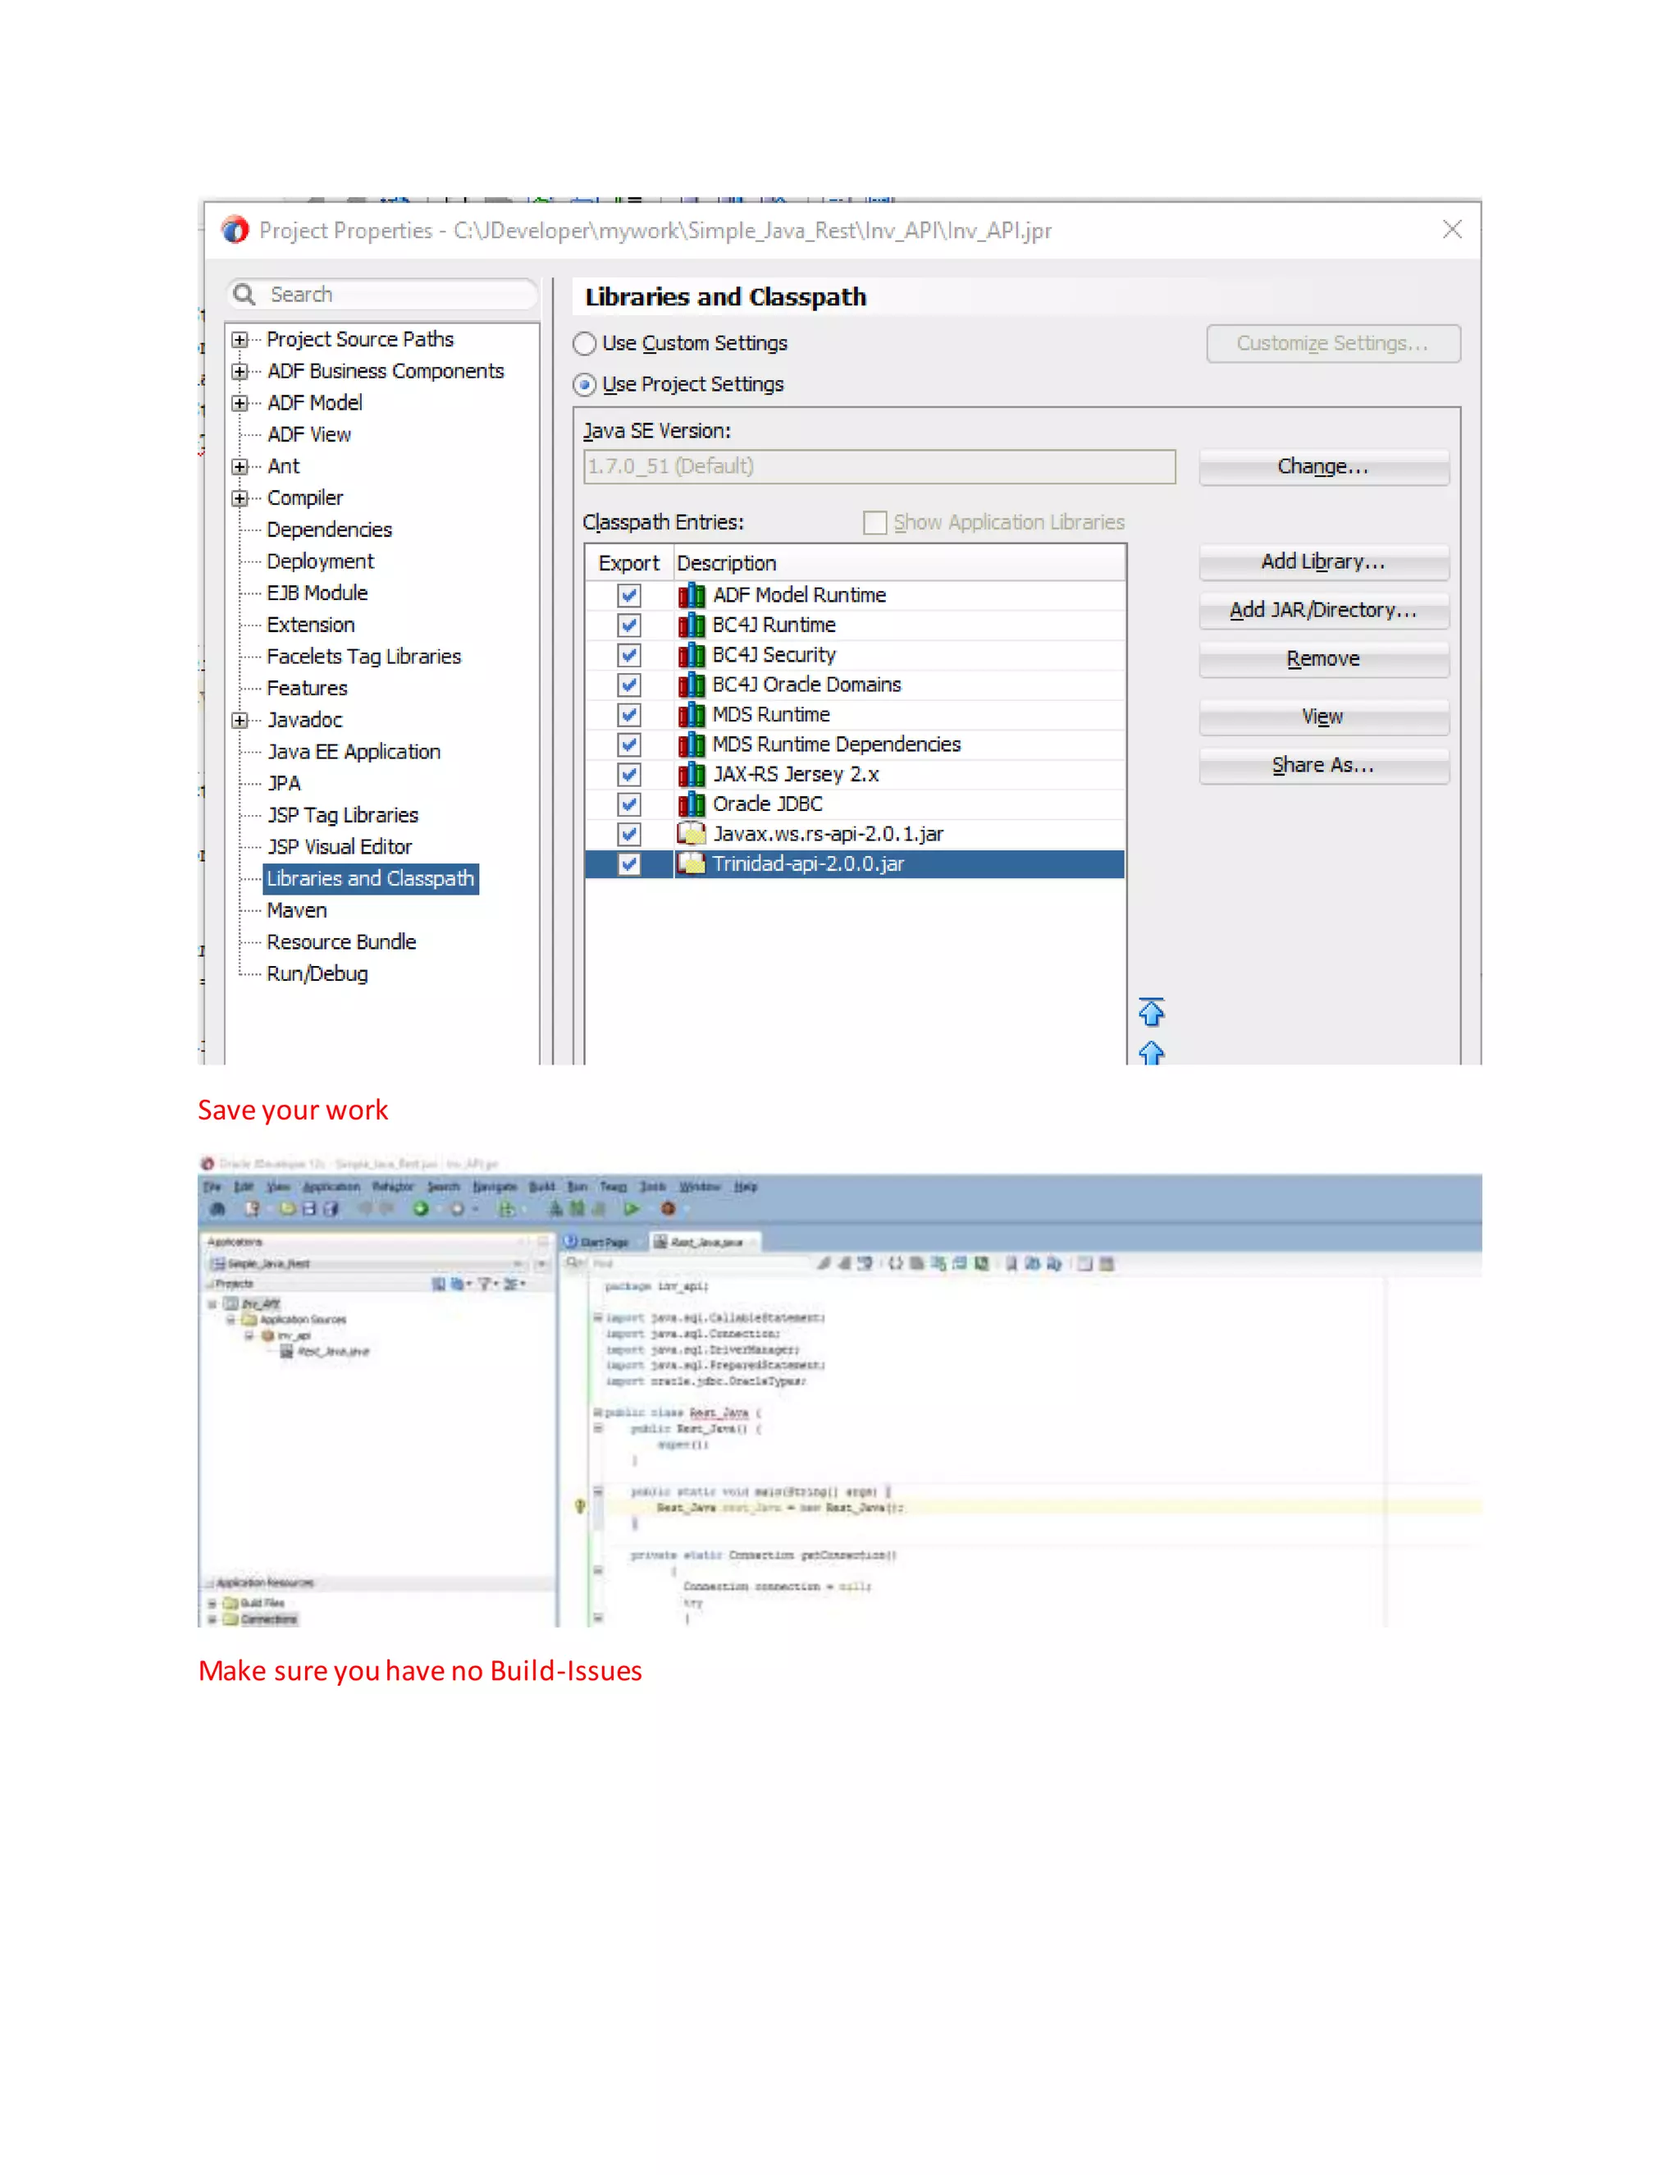Screen dimensions: 1680x2175
Task: Uncheck Export for JAX-RS Jersey 2.x
Action: tap(629, 775)
